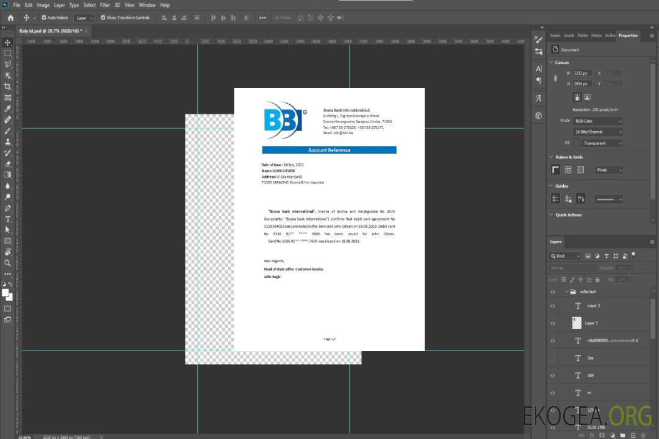Activate the Zoom tool
The height and width of the screenshot is (439, 659).
click(x=8, y=263)
